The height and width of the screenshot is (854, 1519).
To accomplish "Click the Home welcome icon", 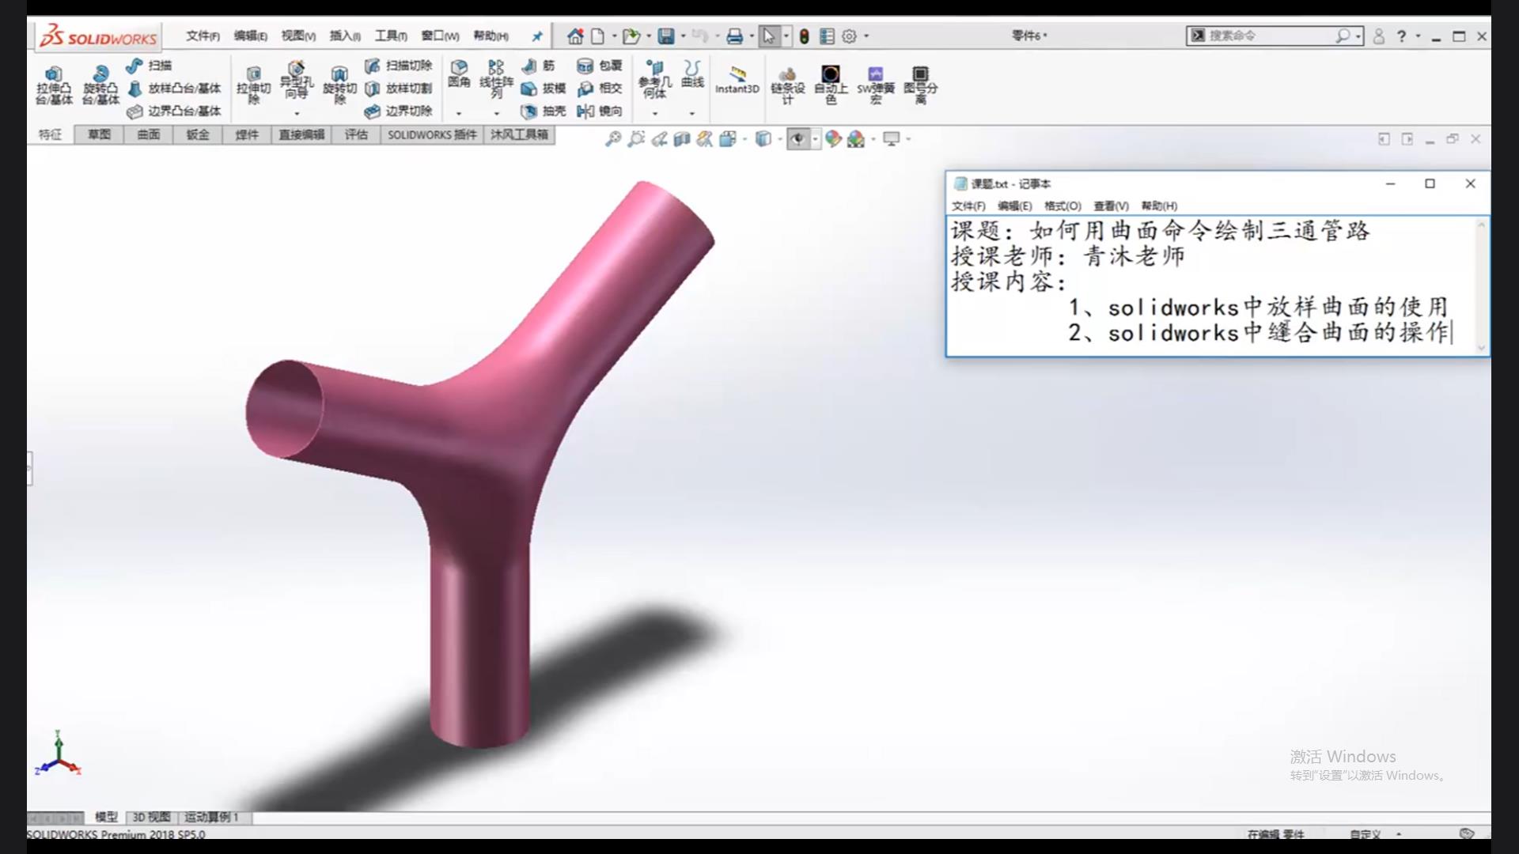I will coord(575,36).
